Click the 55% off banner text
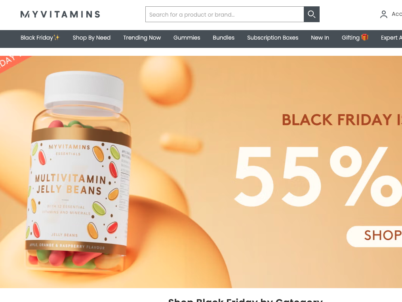The width and height of the screenshot is (402, 302). coord(318,176)
